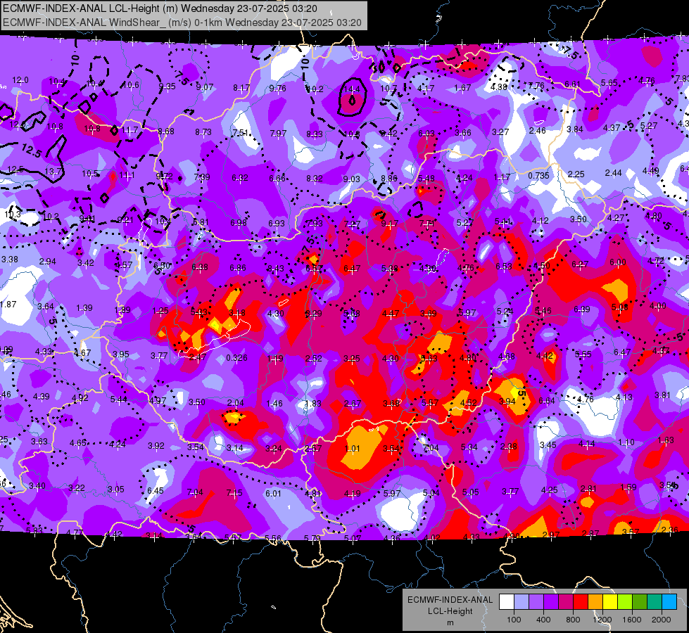Click the wind shear value '8.17'
Viewport: 689px width, 633px height.
[x=241, y=88]
